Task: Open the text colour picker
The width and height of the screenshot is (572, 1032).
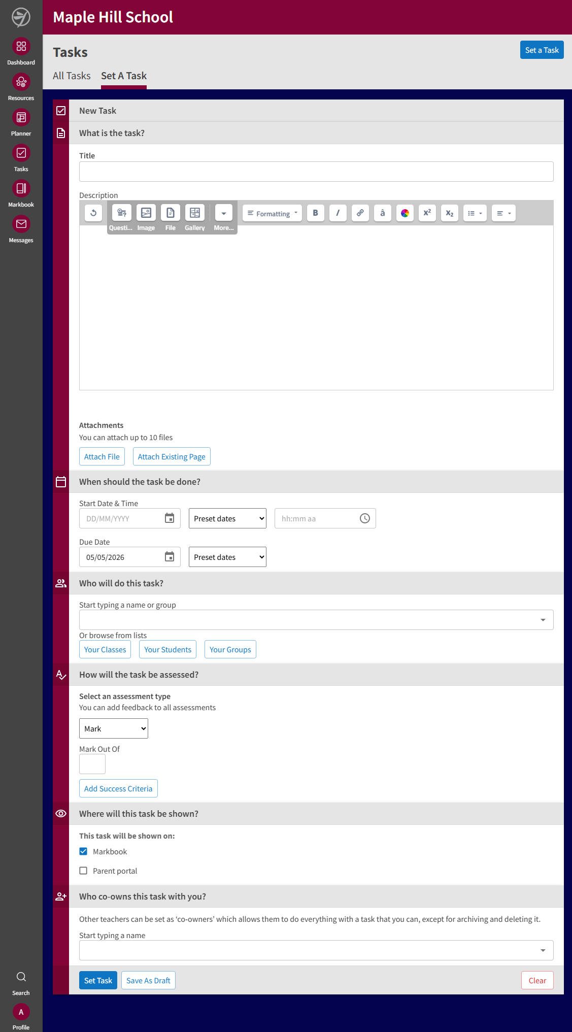Action: (x=405, y=213)
